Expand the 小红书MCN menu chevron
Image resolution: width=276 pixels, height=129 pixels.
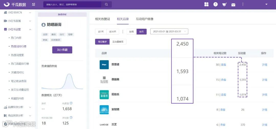point(30,13)
